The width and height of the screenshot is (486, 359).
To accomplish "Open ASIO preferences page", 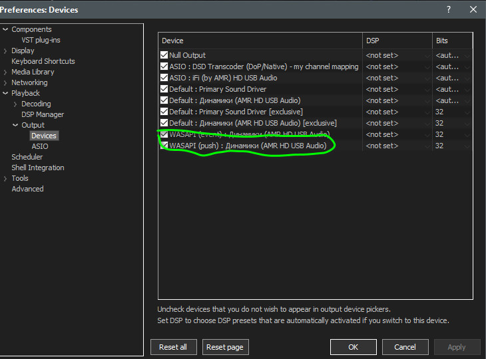I will tap(40, 146).
